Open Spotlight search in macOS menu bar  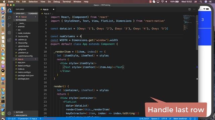tap(201, 2)
